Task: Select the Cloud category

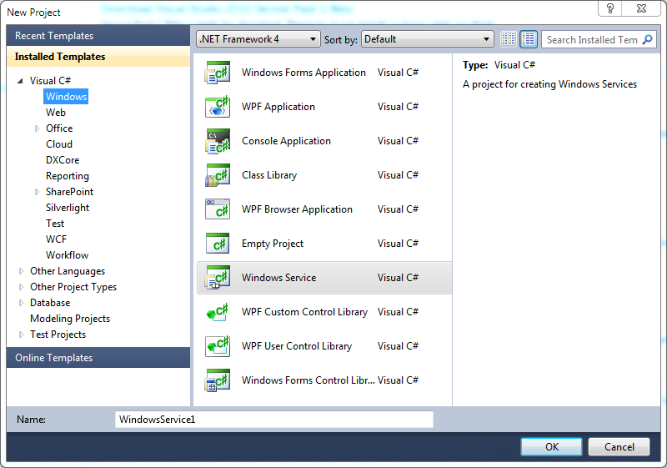Action: point(59,144)
